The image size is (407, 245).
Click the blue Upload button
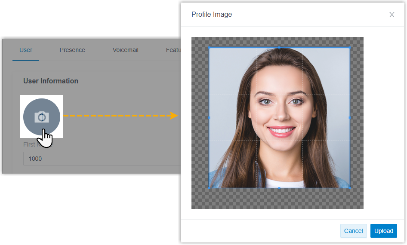[383, 231]
